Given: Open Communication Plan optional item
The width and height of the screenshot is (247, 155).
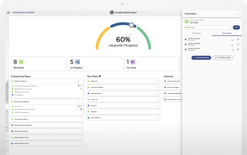Looking at the screenshot, I should [x=173, y=81].
